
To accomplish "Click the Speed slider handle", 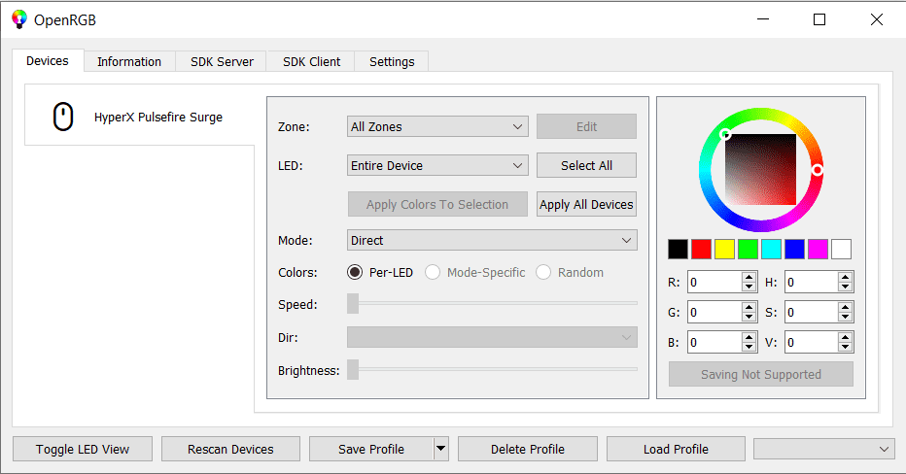I will (353, 303).
